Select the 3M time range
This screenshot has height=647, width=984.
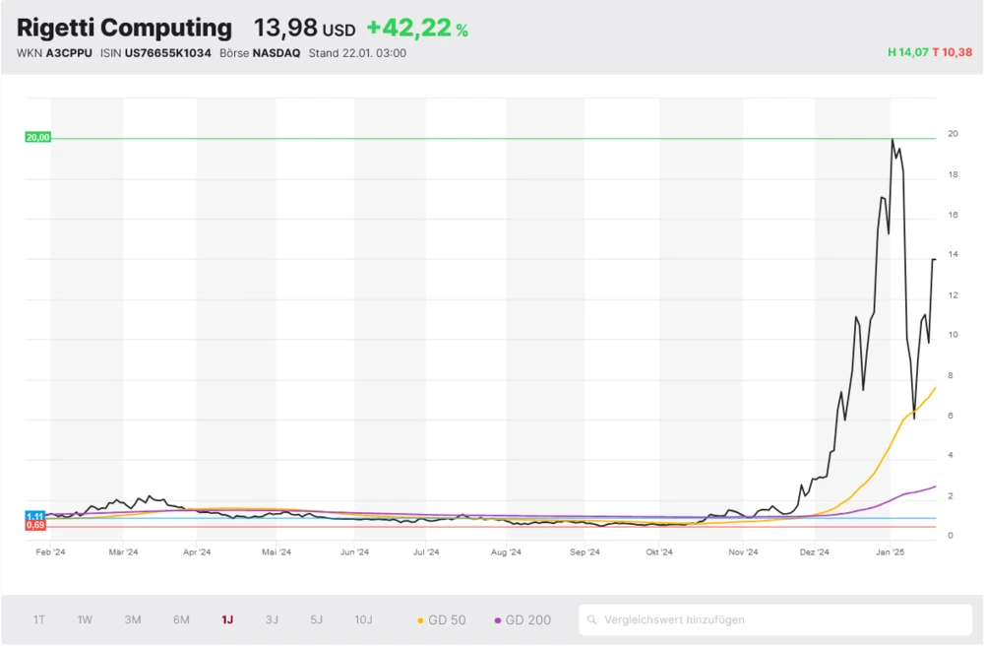coord(133,619)
